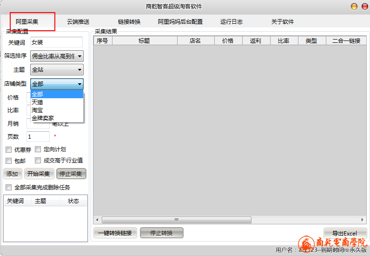Open the 云端推送 tab
This screenshot has width=370, height=256.
pos(78,22)
